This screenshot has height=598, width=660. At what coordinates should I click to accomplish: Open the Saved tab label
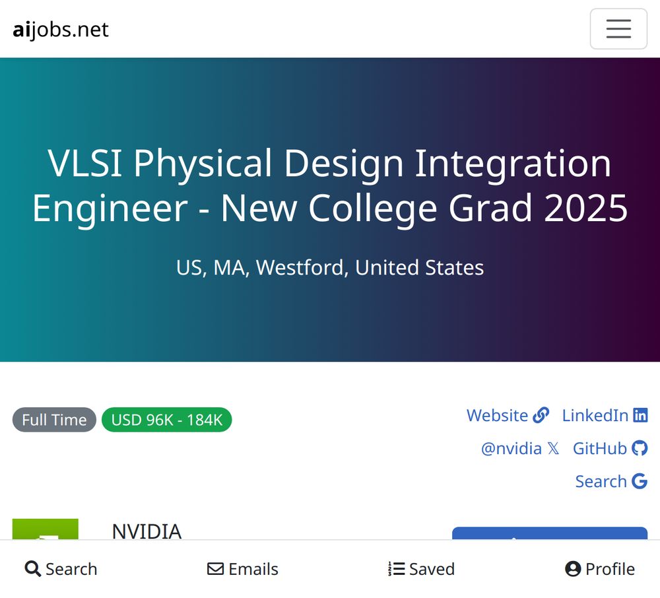(x=432, y=569)
